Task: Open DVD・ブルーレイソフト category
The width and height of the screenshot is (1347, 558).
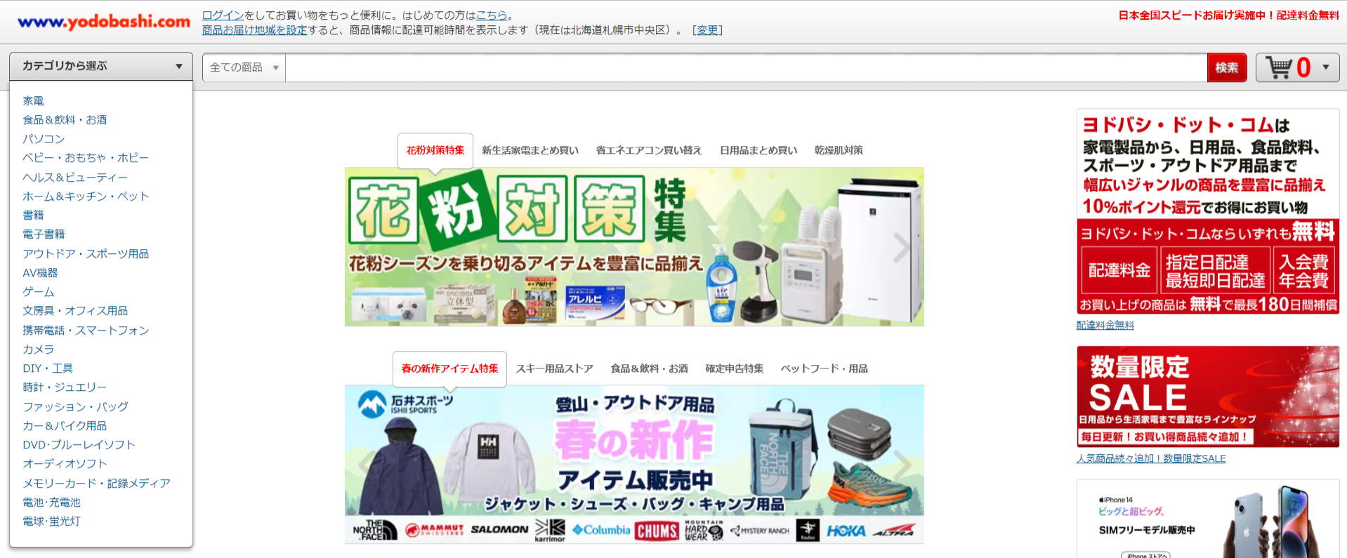Action: [79, 445]
